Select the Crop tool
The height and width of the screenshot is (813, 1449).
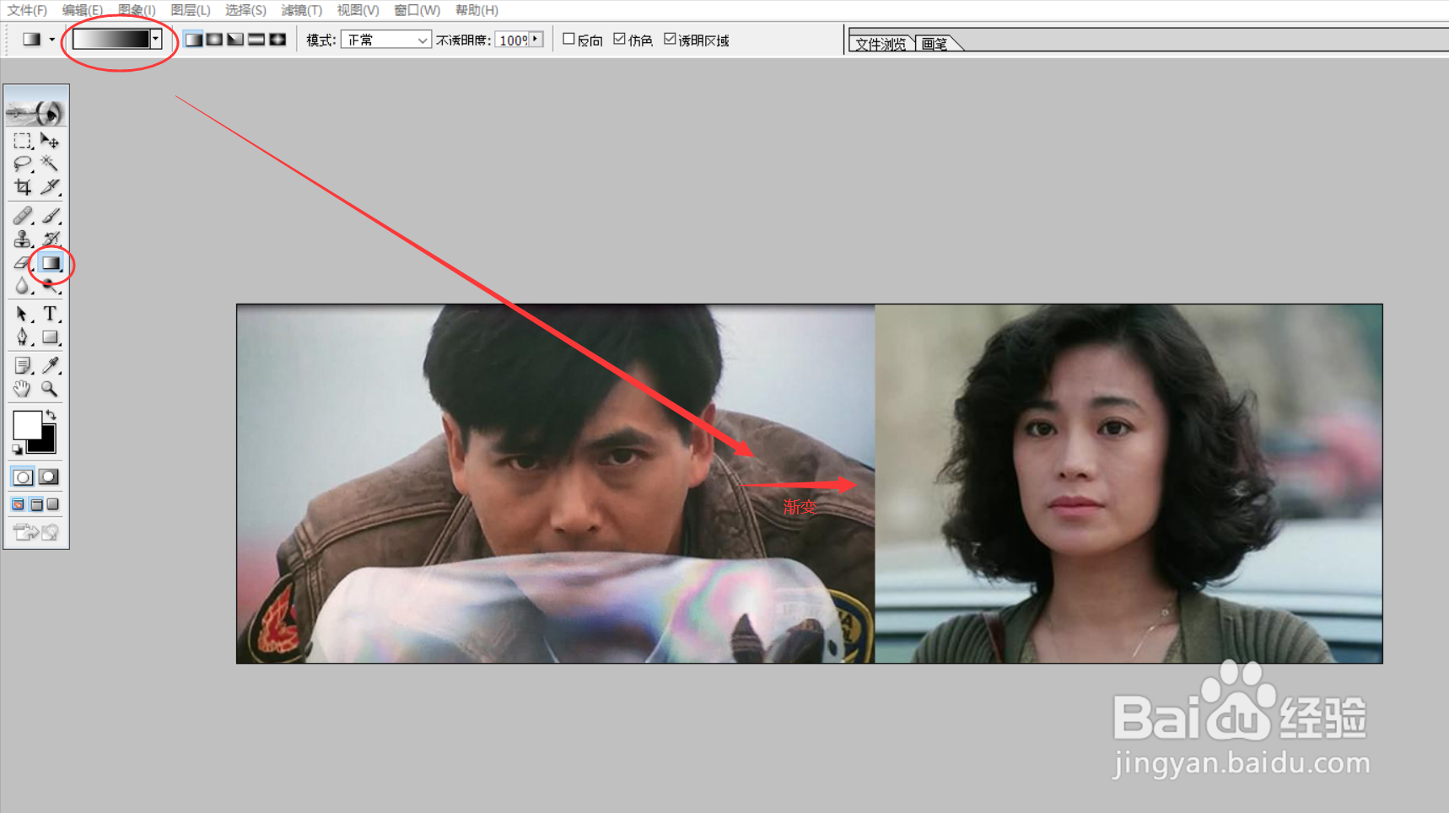pos(23,186)
